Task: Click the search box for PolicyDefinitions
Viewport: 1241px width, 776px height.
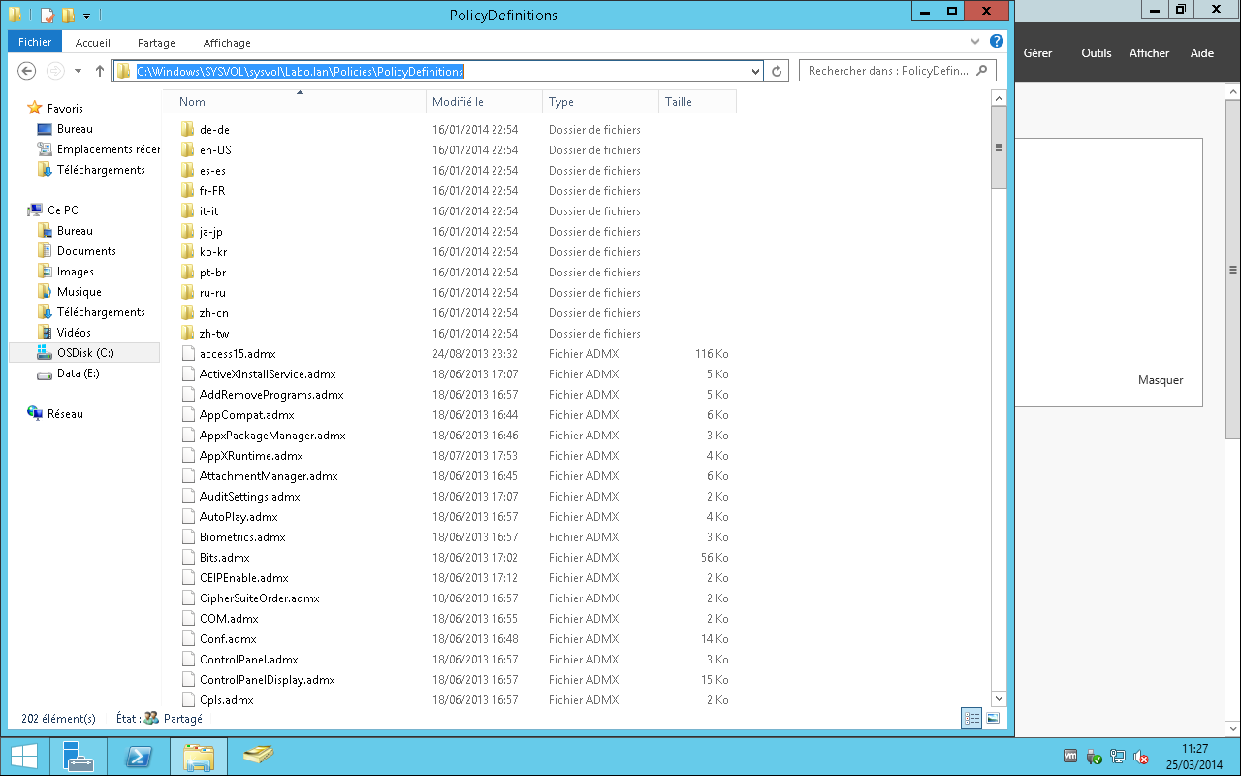Action: coord(890,71)
